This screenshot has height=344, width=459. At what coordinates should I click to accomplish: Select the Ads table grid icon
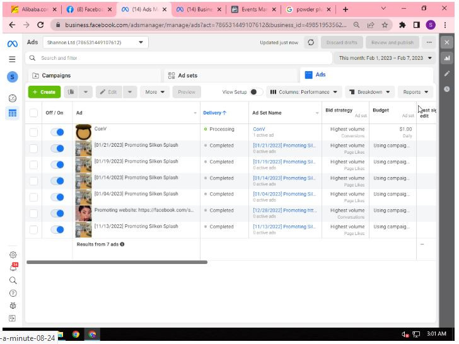tap(13, 113)
